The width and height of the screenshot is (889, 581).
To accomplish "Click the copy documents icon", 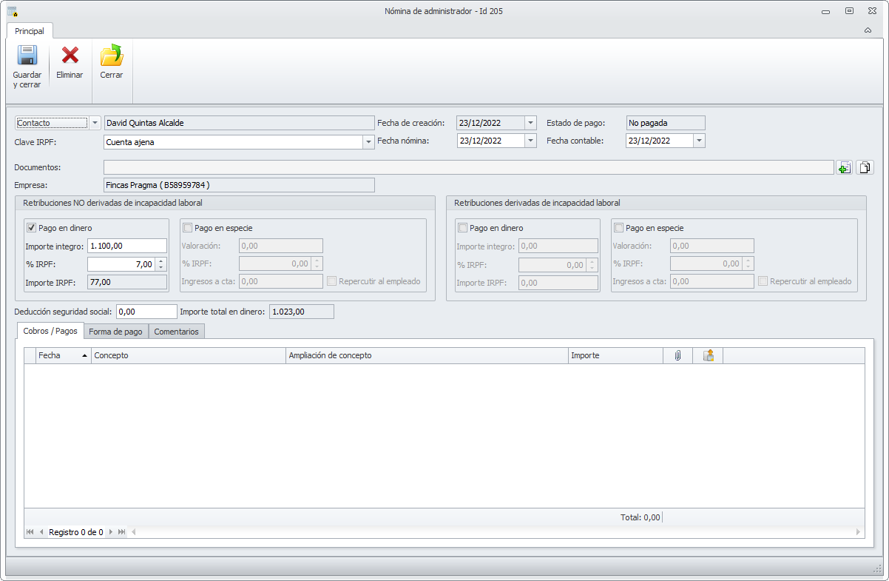I will click(x=865, y=168).
